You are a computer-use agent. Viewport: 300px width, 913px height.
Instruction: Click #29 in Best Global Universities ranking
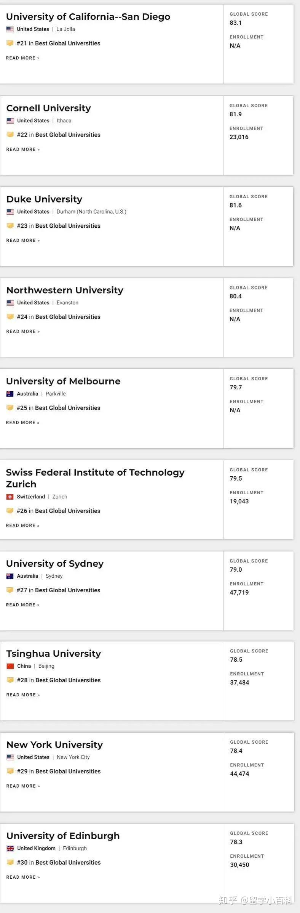pyautogui.click(x=59, y=771)
